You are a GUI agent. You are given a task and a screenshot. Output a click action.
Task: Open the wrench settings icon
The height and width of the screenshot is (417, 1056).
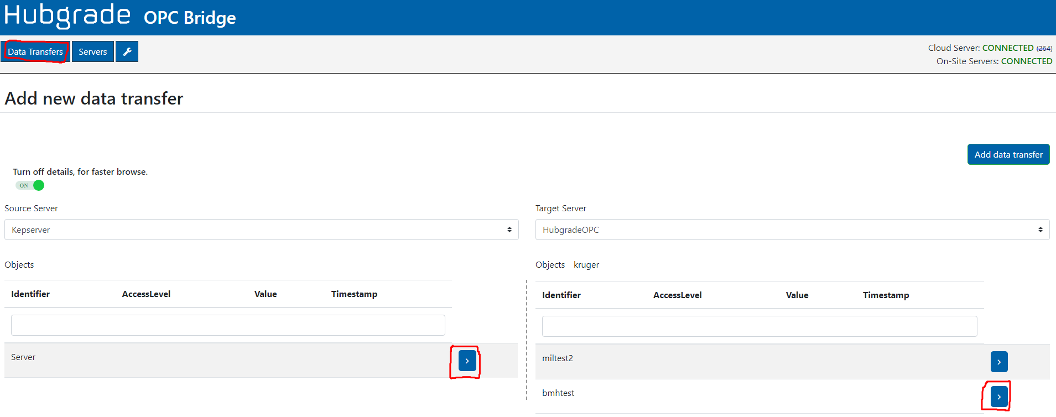(x=127, y=51)
